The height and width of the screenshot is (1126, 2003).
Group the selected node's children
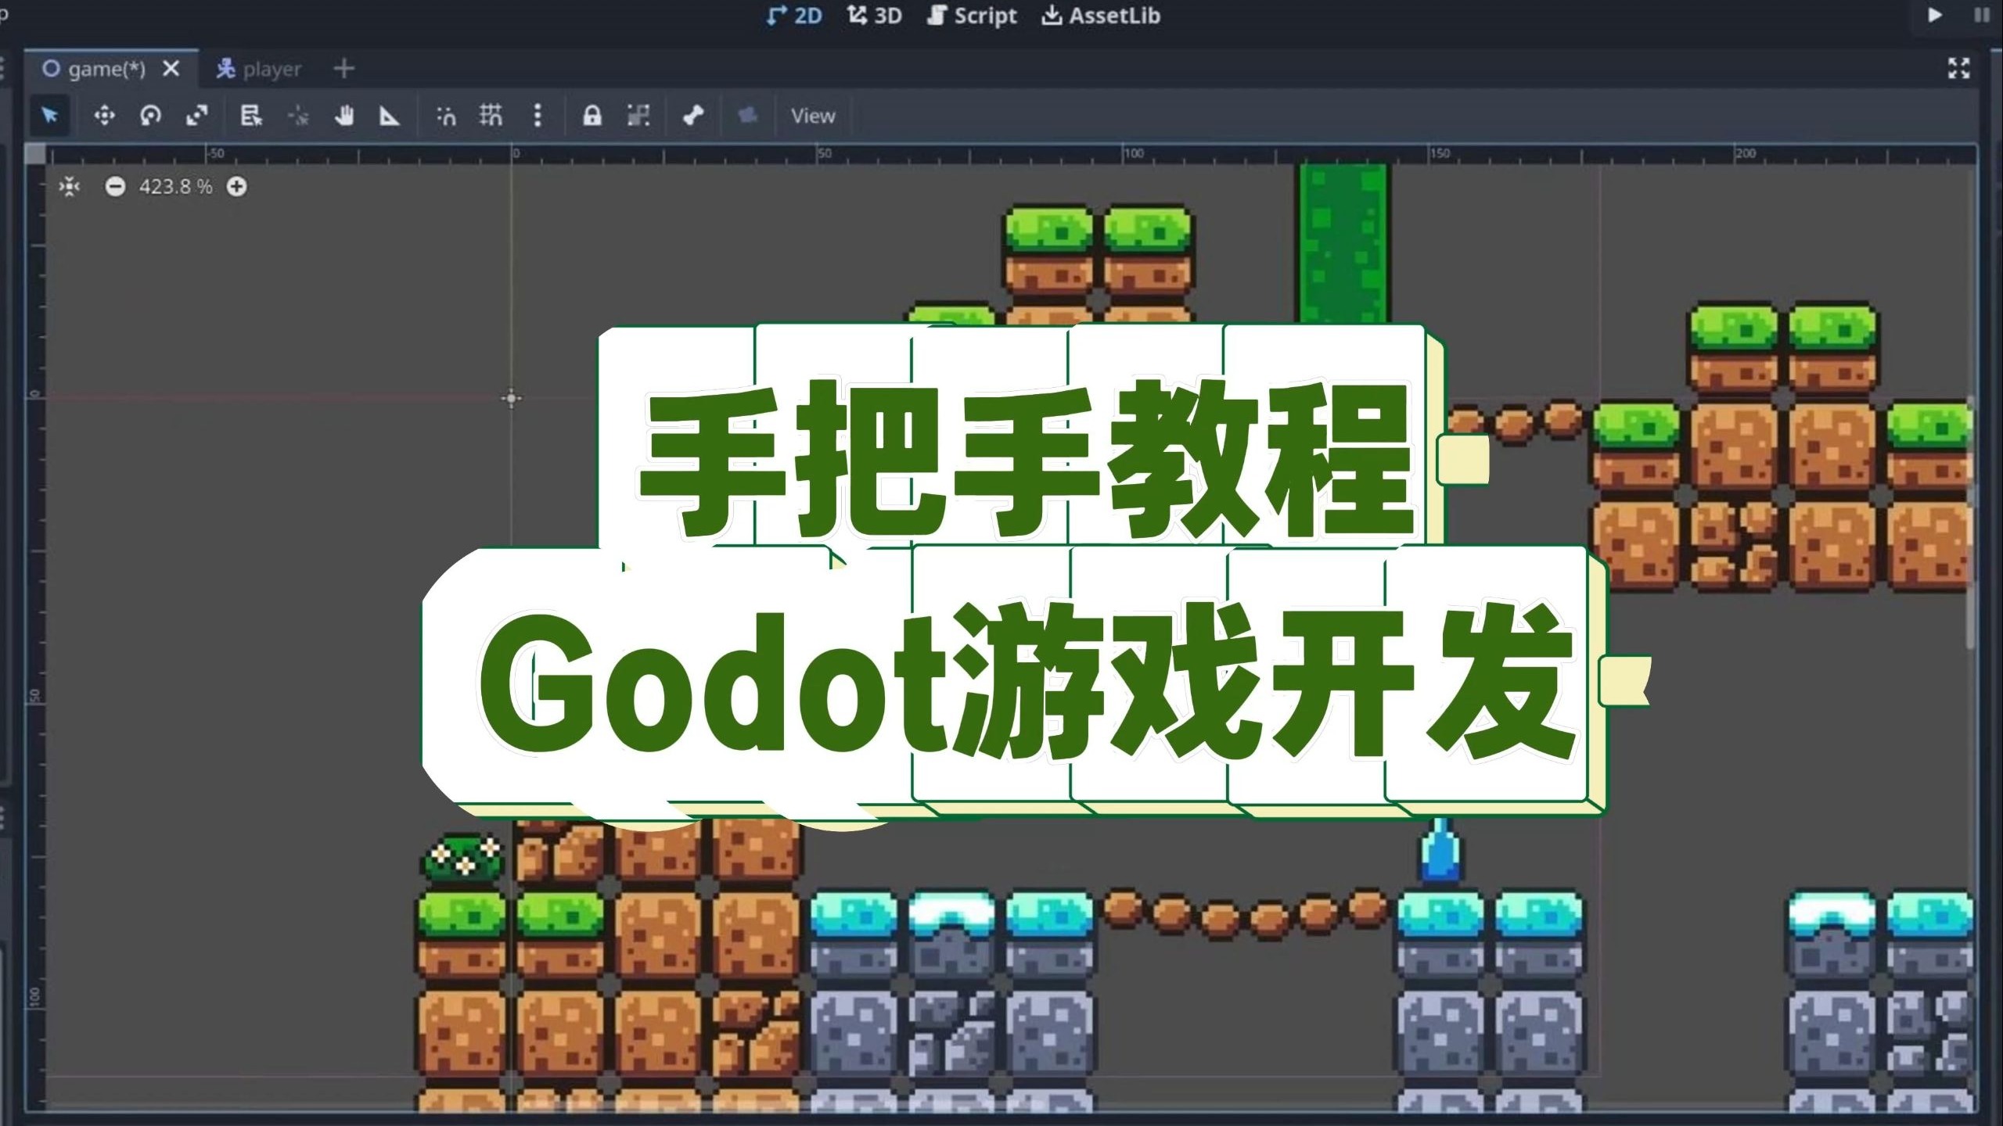(x=638, y=116)
